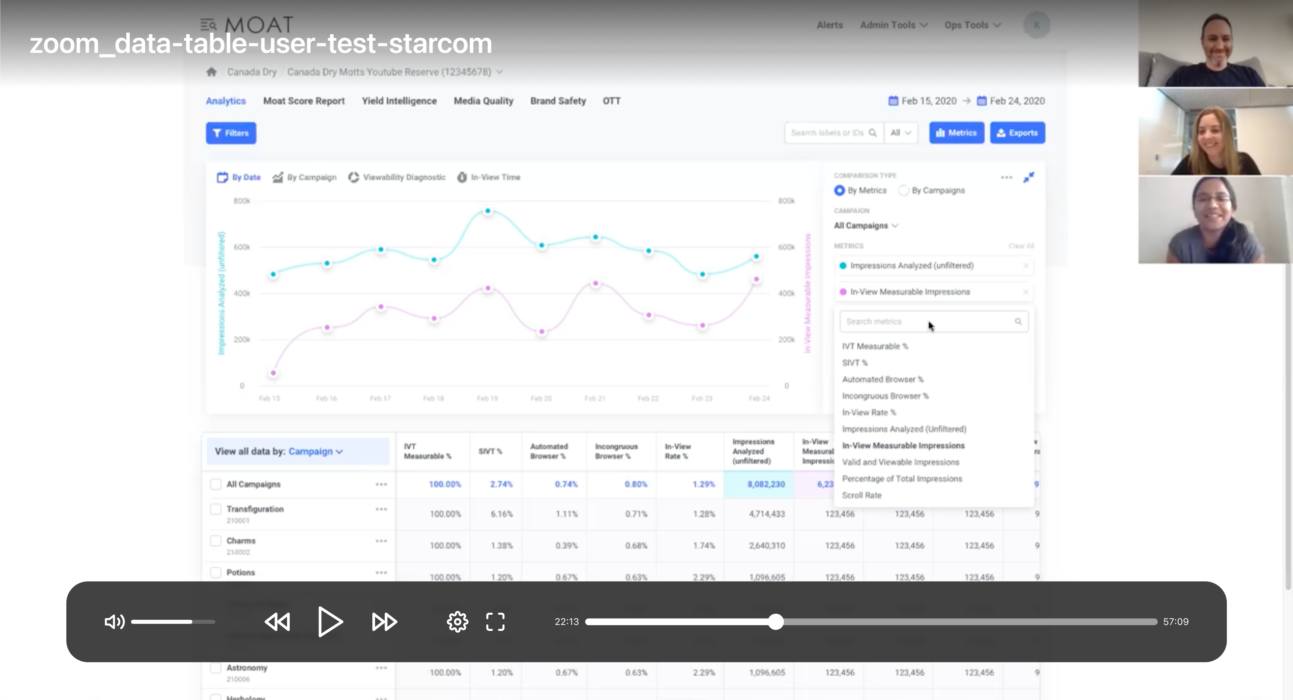Click the fast-forward icon
Screen dimensions: 1293x700
coord(385,622)
